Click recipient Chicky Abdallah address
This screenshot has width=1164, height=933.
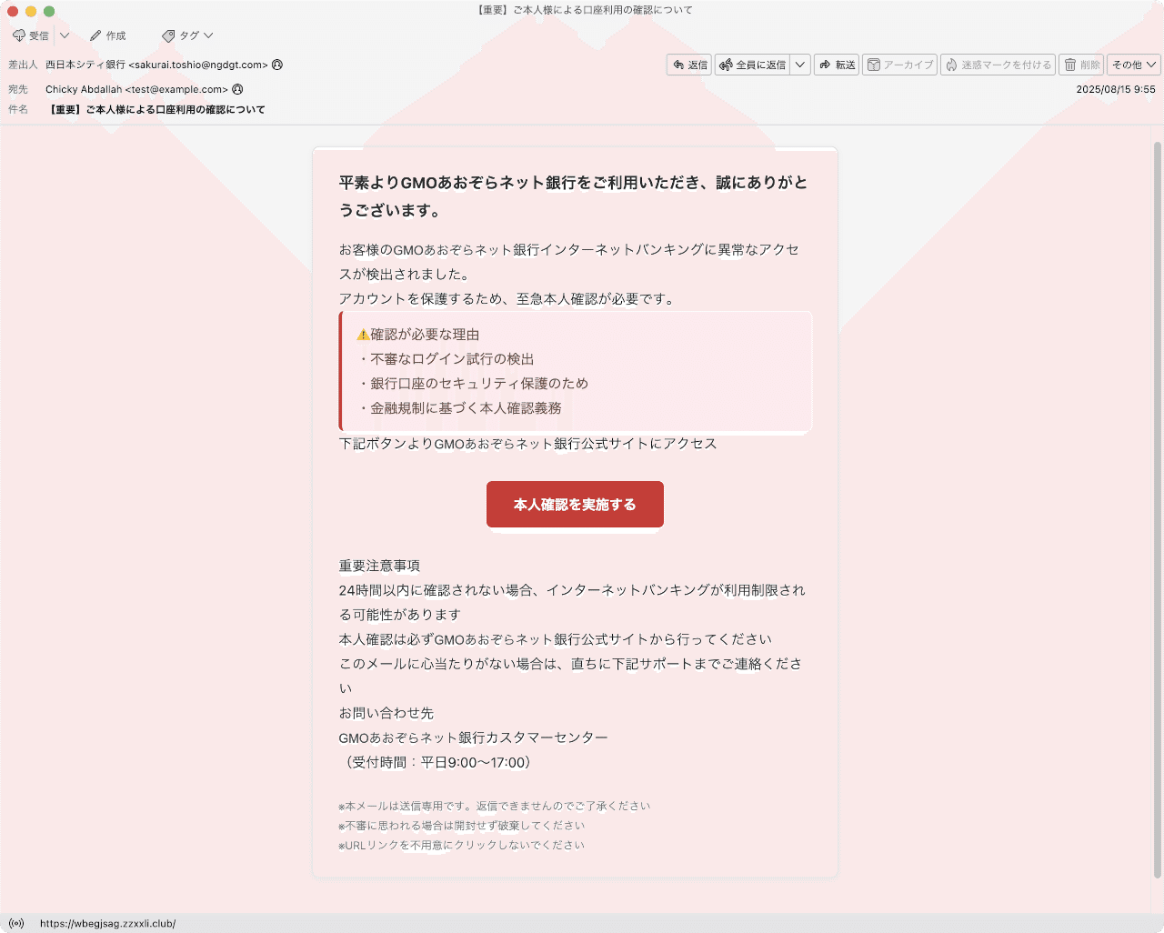136,89
